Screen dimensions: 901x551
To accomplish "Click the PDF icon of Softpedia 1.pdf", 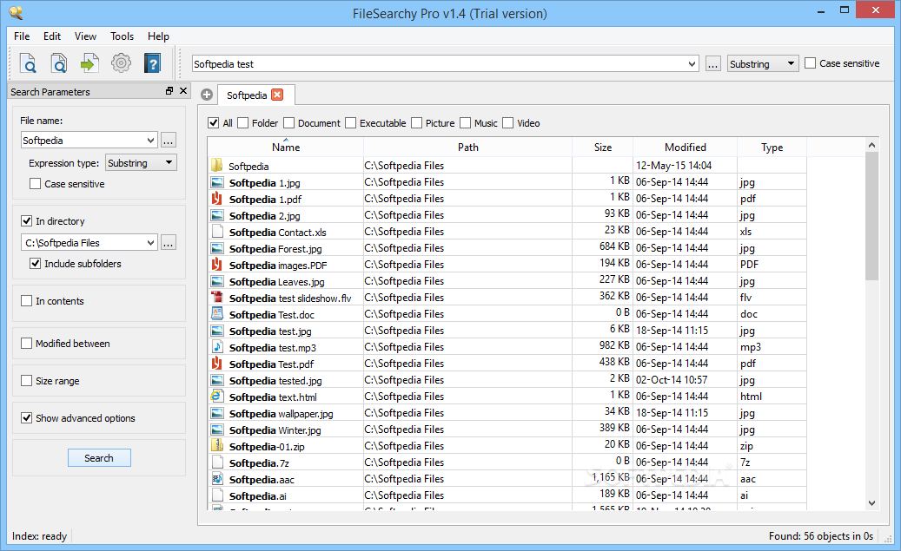I will click(x=216, y=199).
